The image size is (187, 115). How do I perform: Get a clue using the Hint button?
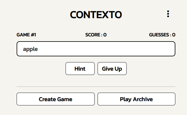pos(80,69)
